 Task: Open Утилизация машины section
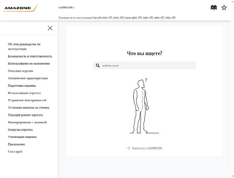pos(22,137)
